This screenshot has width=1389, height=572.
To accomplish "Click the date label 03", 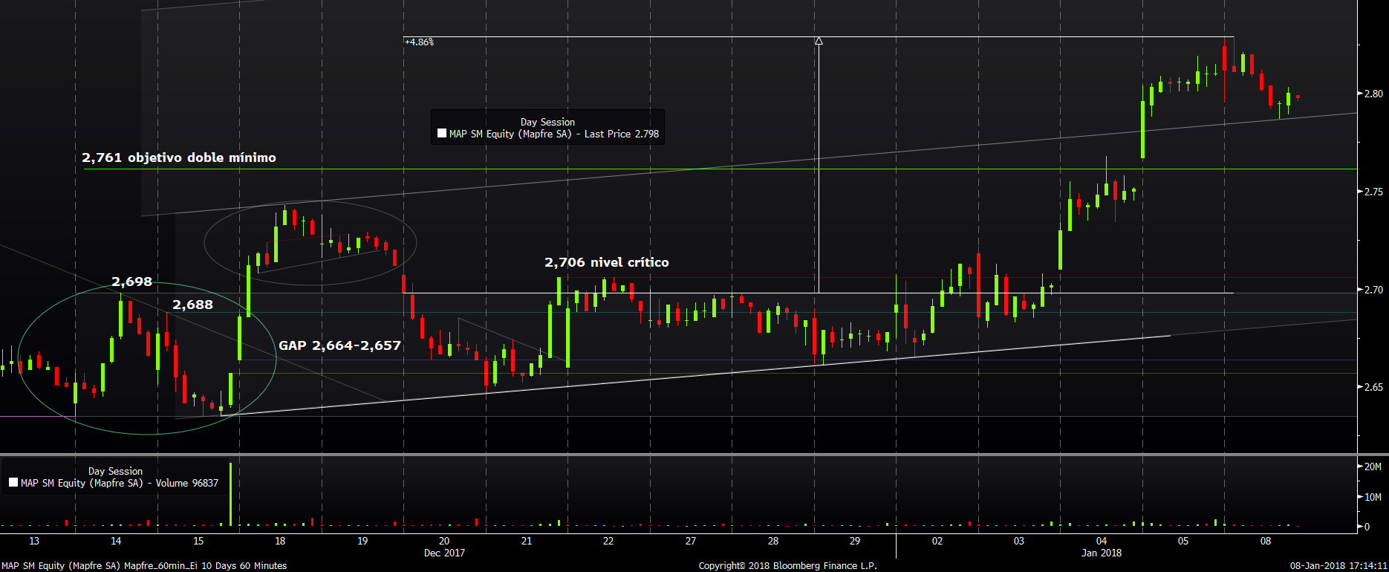I will click(x=1019, y=541).
